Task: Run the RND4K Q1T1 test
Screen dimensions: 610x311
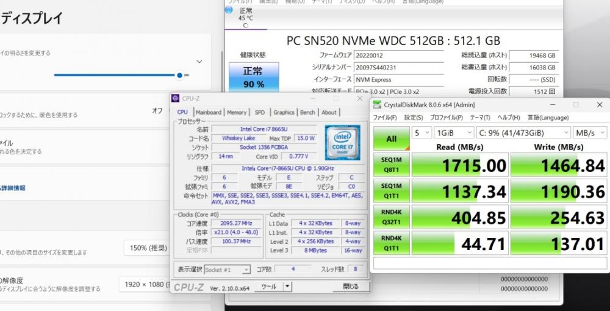Action: pyautogui.click(x=392, y=243)
